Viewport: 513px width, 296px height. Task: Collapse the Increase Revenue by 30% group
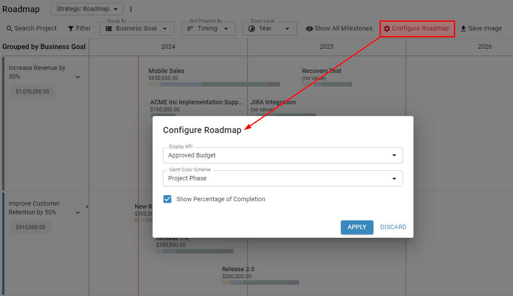[78, 77]
